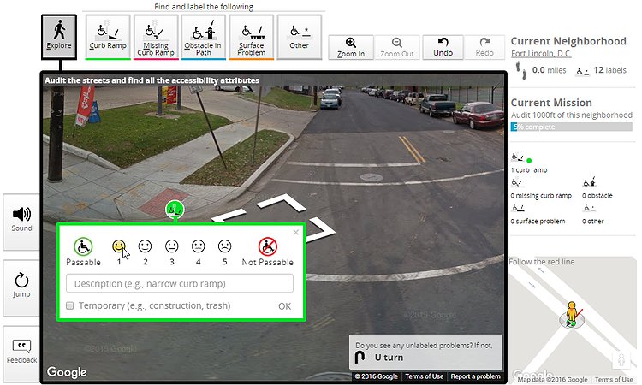This screenshot has height=385, width=642.
Task: Click the Google logo in the panorama
Action: pyautogui.click(x=67, y=372)
